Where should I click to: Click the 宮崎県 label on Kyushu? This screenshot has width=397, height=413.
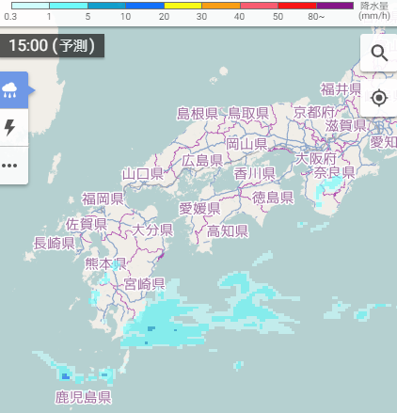tap(145, 284)
